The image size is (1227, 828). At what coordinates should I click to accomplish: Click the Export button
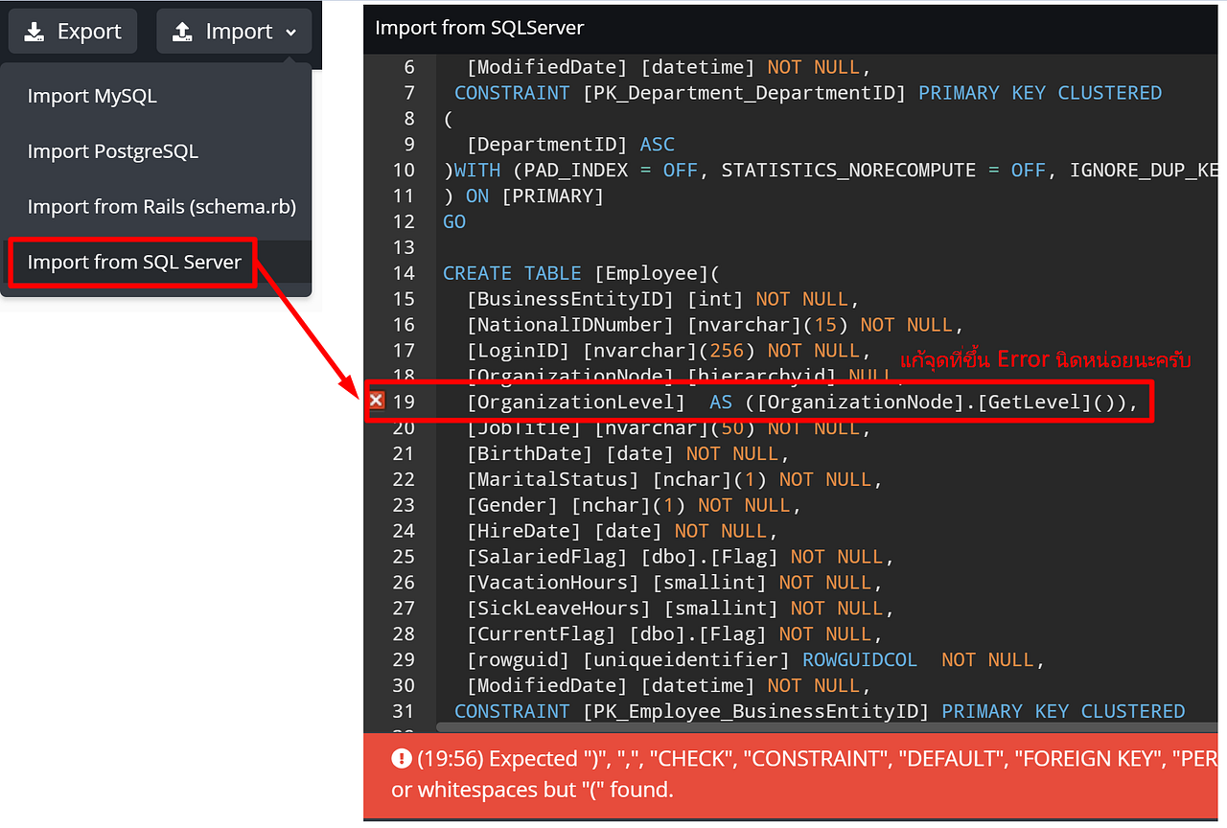coord(72,31)
